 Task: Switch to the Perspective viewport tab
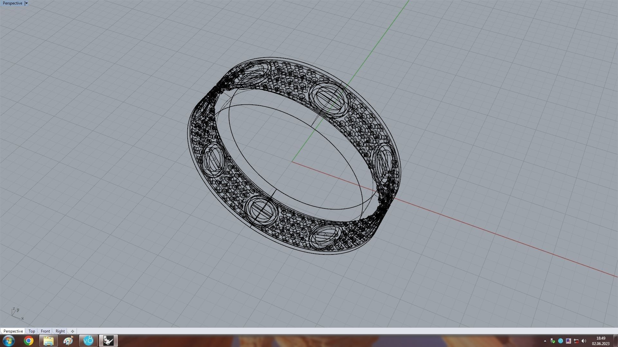13,331
